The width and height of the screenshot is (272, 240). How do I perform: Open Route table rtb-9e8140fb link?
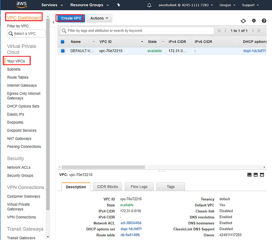(x=130, y=235)
